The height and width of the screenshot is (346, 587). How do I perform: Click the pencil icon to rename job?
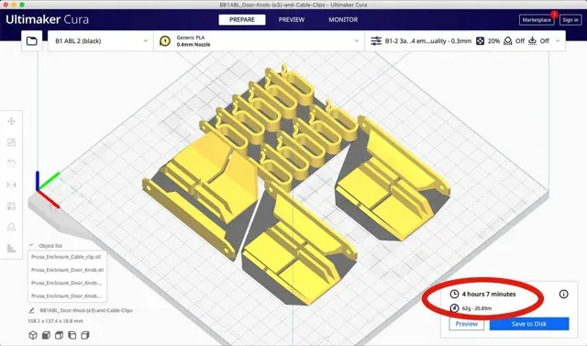[x=32, y=310]
